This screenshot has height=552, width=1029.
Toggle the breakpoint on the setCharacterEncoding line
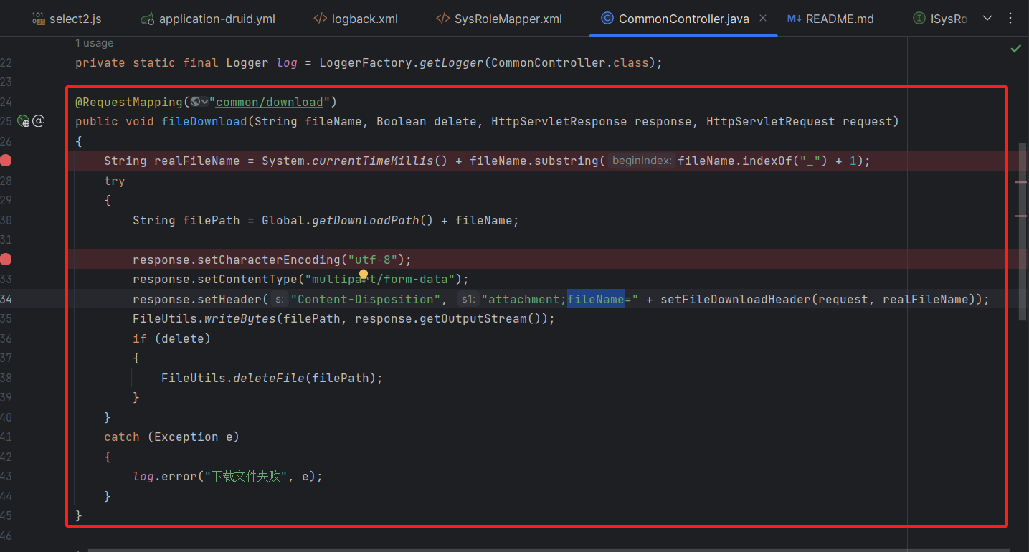pos(6,259)
